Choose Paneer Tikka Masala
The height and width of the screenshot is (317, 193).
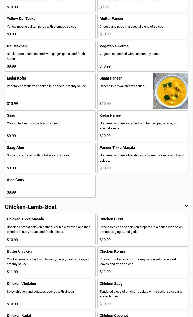(x=143, y=158)
